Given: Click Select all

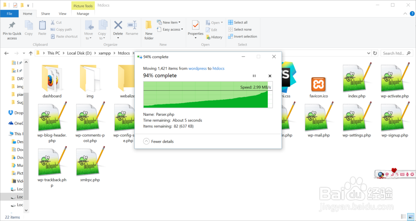Looking at the screenshot, I should tap(238, 22).
